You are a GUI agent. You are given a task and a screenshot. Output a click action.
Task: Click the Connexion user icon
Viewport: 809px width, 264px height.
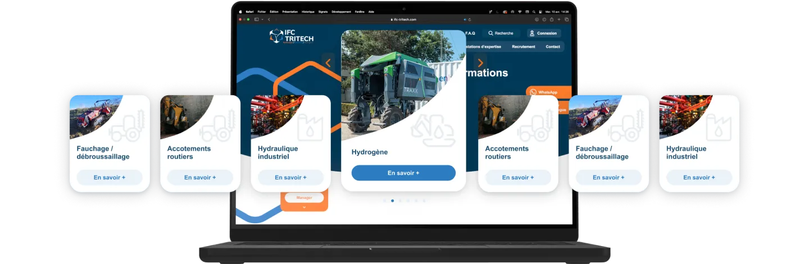[x=532, y=34]
